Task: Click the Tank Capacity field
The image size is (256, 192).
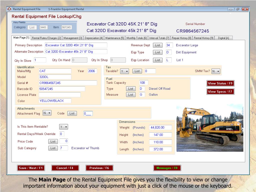Action: [x=144, y=82]
